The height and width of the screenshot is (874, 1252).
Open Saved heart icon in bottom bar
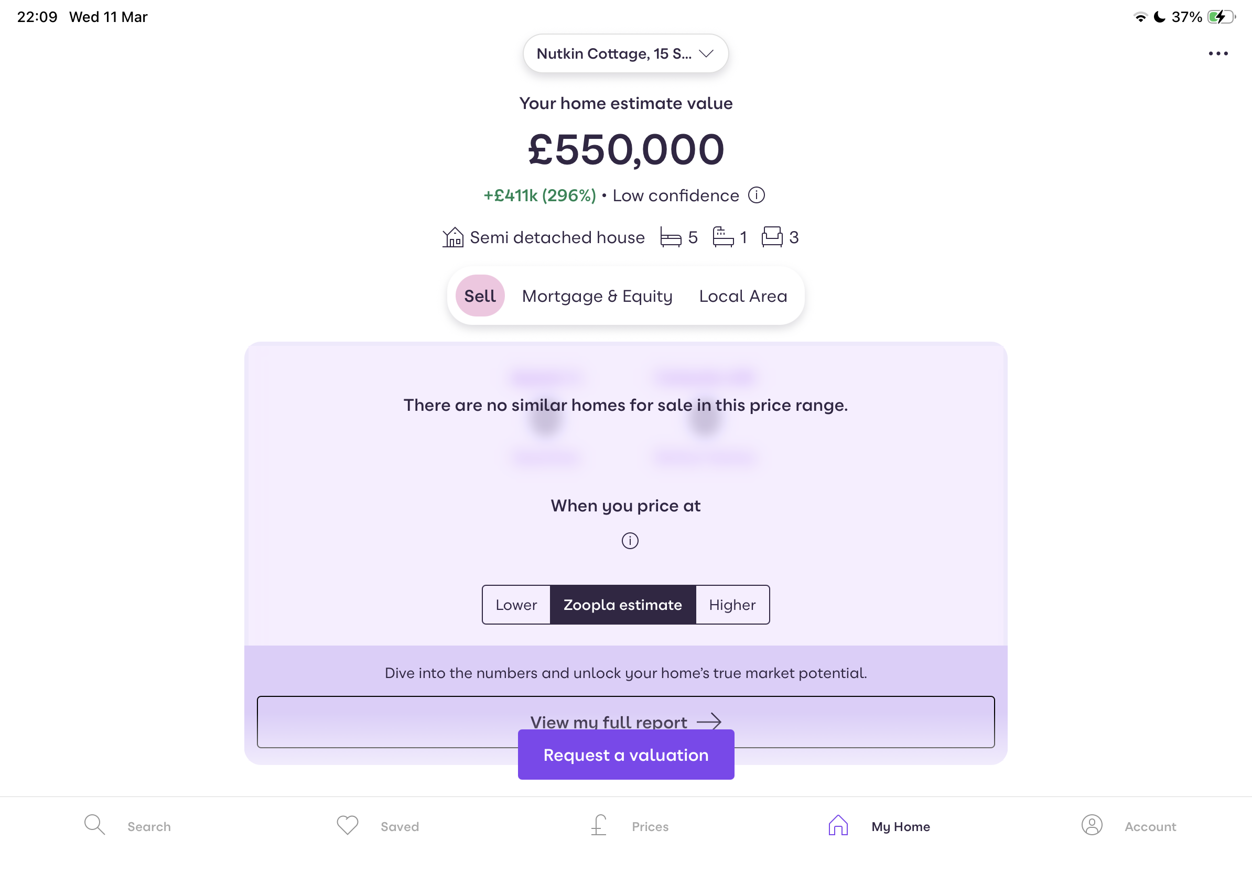[x=348, y=825]
